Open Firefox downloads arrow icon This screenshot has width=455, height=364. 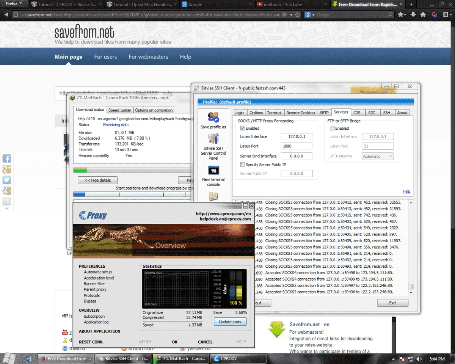tap(413, 15)
